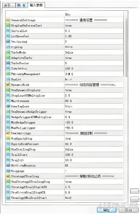Click the DisplayOnScreenText boolean icon
This screenshot has height=214, width=140.
coord(8,25)
